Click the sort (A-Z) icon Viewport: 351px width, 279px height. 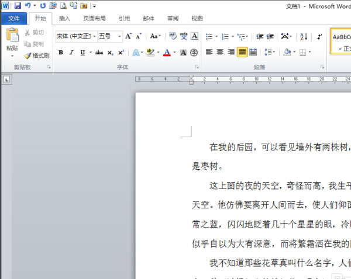point(304,36)
